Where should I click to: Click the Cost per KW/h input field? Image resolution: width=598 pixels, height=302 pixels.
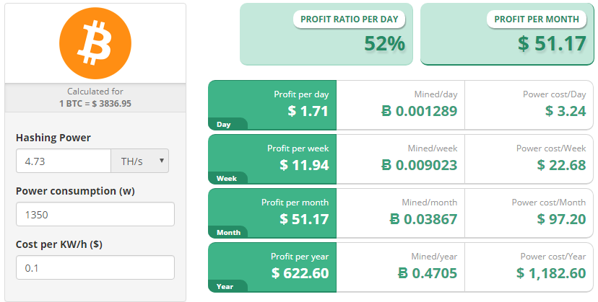coord(95,267)
